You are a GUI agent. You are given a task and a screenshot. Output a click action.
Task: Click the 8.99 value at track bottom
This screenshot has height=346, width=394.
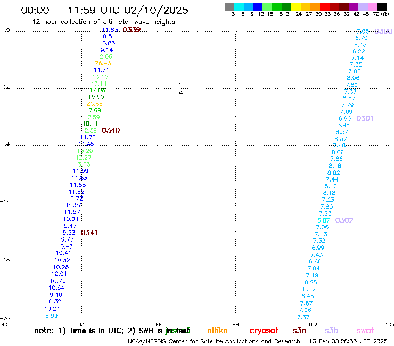point(52,316)
